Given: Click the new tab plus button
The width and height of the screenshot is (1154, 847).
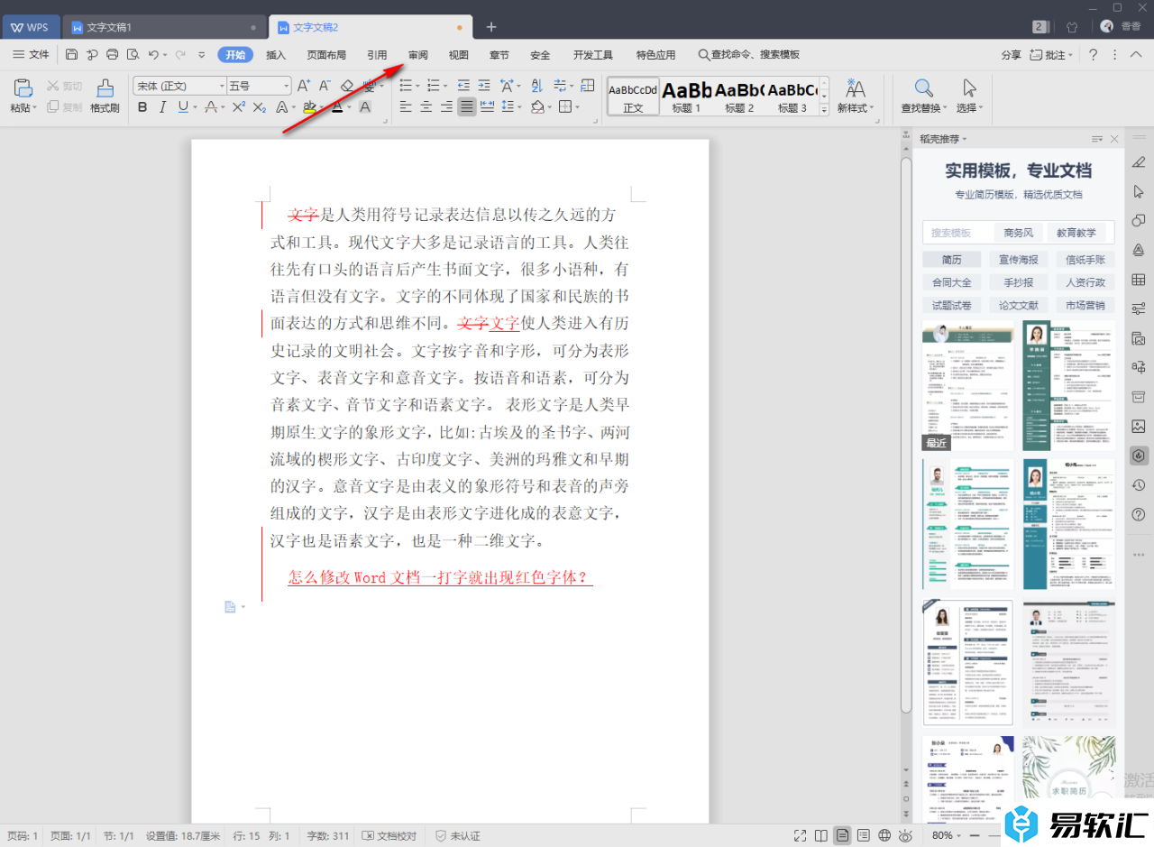Looking at the screenshot, I should [x=491, y=27].
